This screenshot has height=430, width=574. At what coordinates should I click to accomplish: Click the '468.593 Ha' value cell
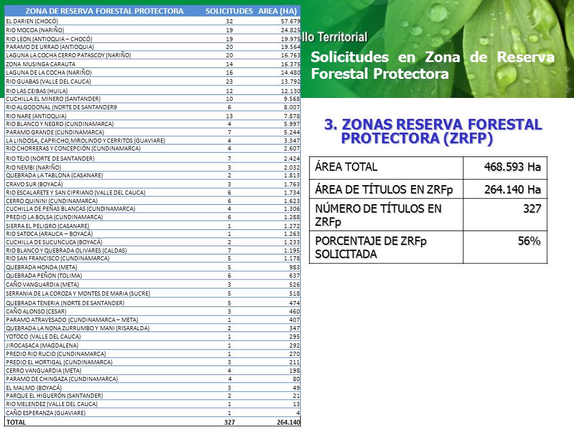tap(505, 168)
